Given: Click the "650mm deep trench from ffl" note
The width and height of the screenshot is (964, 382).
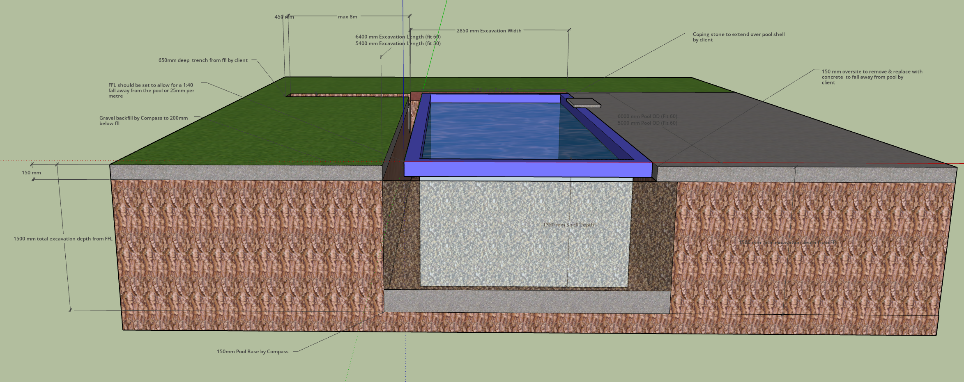Looking at the screenshot, I should (x=203, y=60).
